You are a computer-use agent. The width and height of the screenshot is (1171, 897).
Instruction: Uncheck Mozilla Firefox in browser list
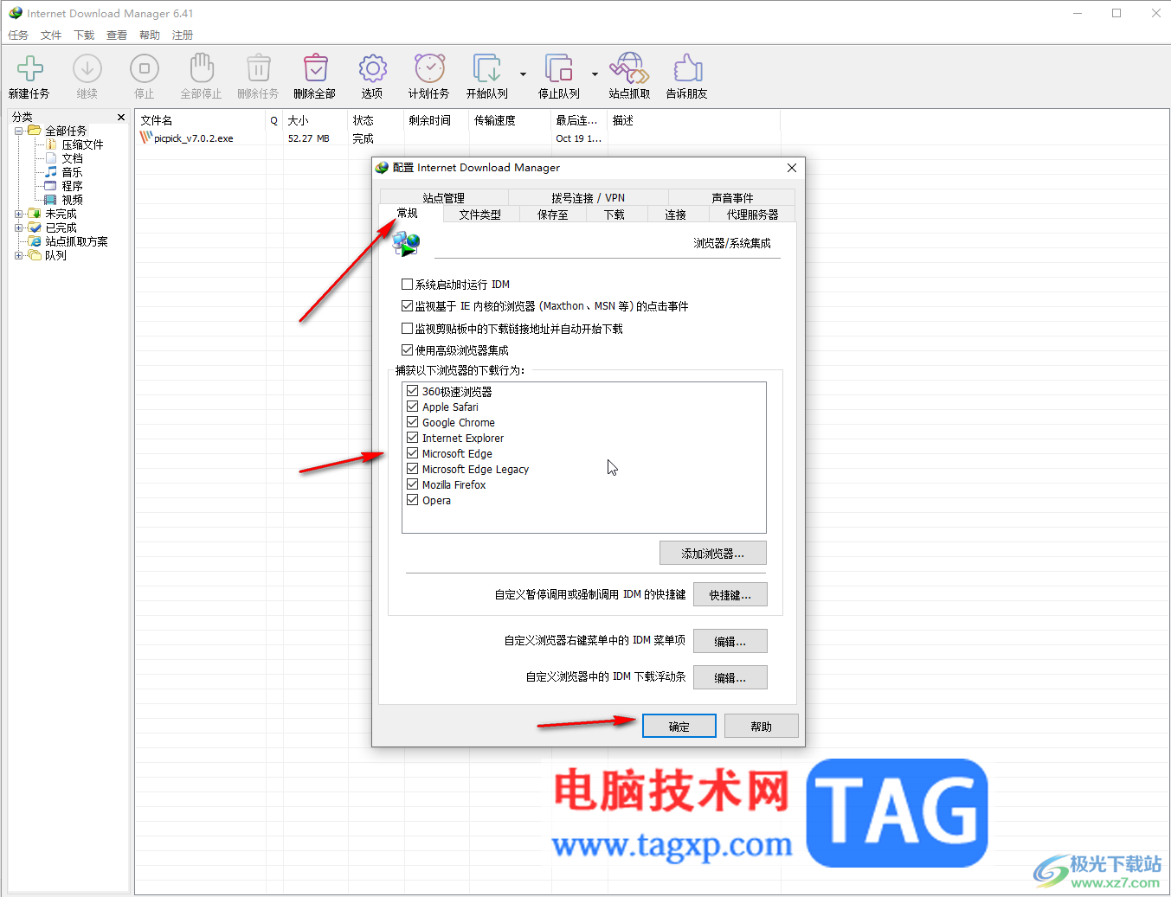(x=413, y=484)
